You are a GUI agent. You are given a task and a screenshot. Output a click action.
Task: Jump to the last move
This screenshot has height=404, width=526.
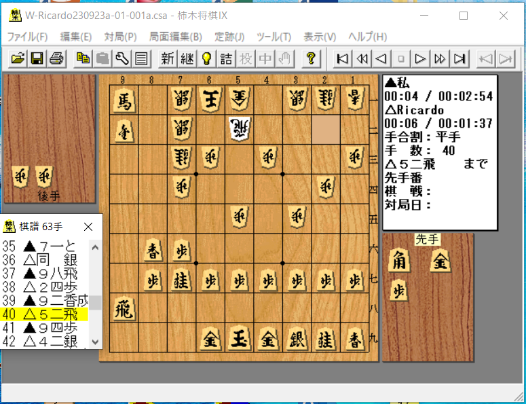[x=459, y=59]
